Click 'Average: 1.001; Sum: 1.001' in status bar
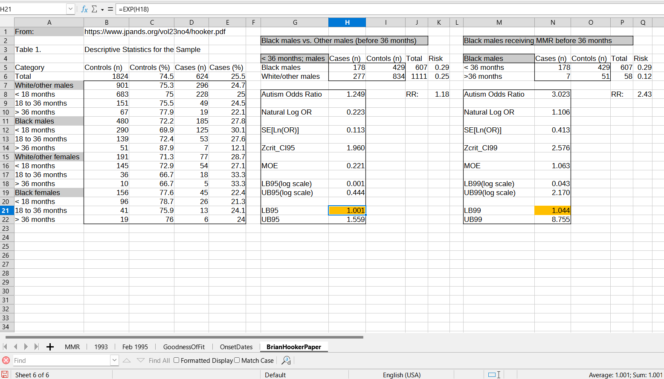 626,375
